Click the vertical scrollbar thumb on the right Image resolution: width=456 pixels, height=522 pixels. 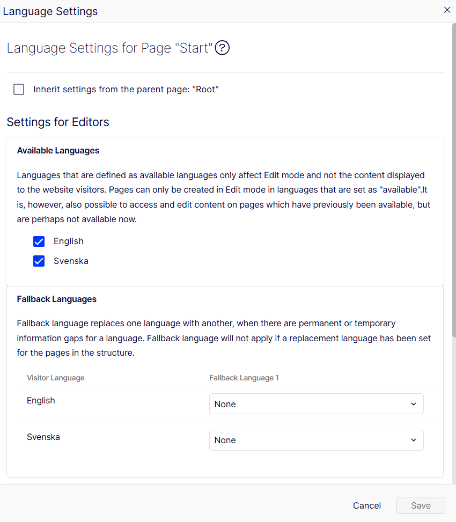[454, 180]
